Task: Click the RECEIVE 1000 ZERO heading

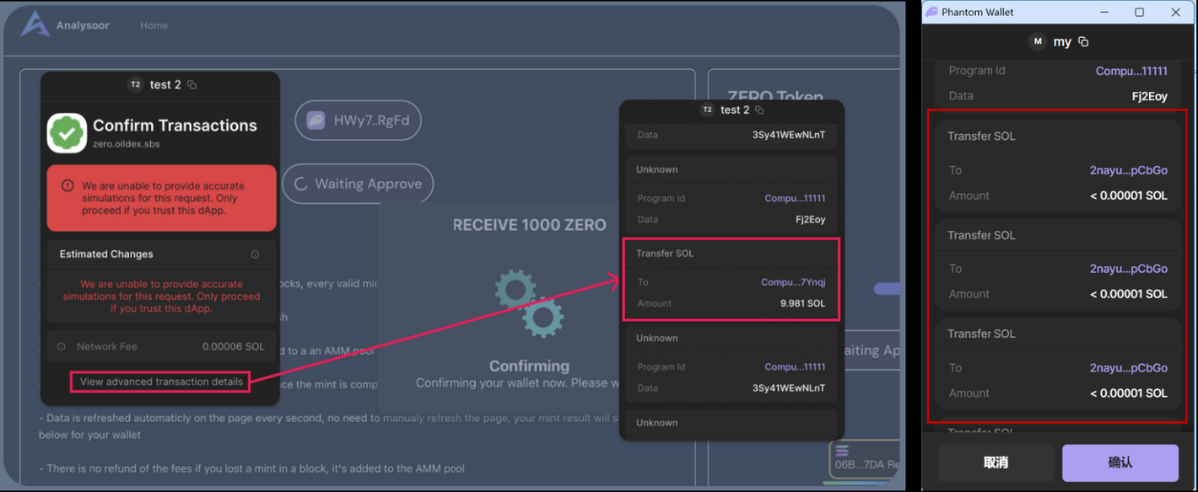Action: 529,226
